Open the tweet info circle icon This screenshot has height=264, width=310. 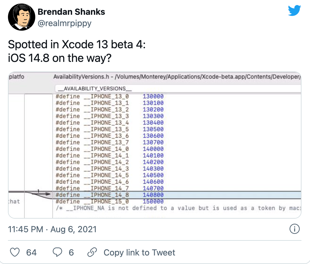pyautogui.click(x=294, y=229)
